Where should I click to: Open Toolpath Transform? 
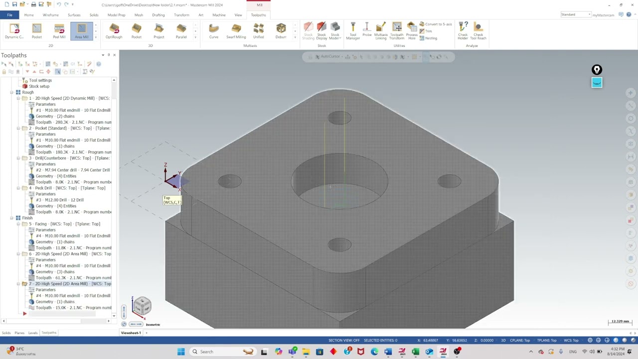pos(397,31)
